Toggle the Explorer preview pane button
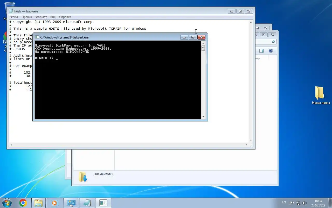 click(261, 51)
